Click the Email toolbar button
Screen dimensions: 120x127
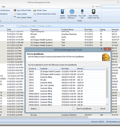pos(41,26)
